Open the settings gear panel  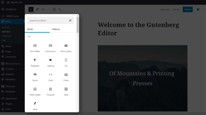click(198, 9)
